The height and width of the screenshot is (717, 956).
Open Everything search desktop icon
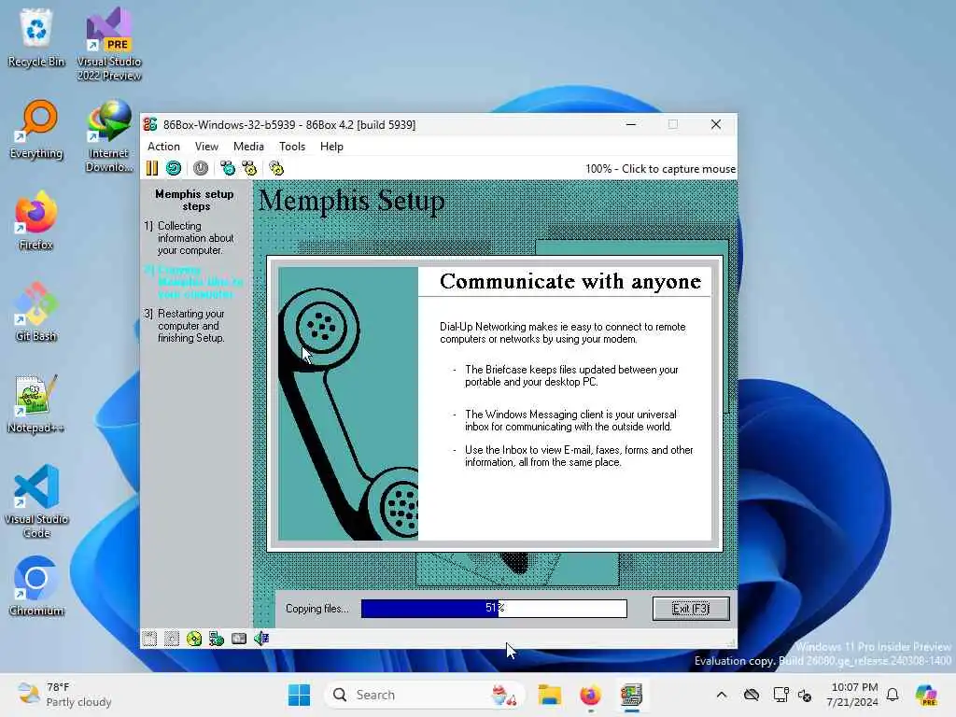[x=36, y=129]
